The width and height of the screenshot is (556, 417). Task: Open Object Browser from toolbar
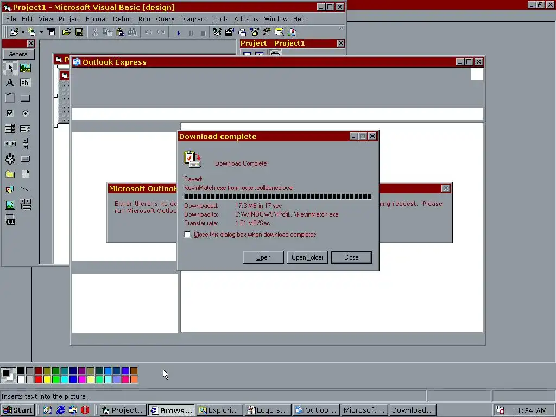(x=255, y=32)
